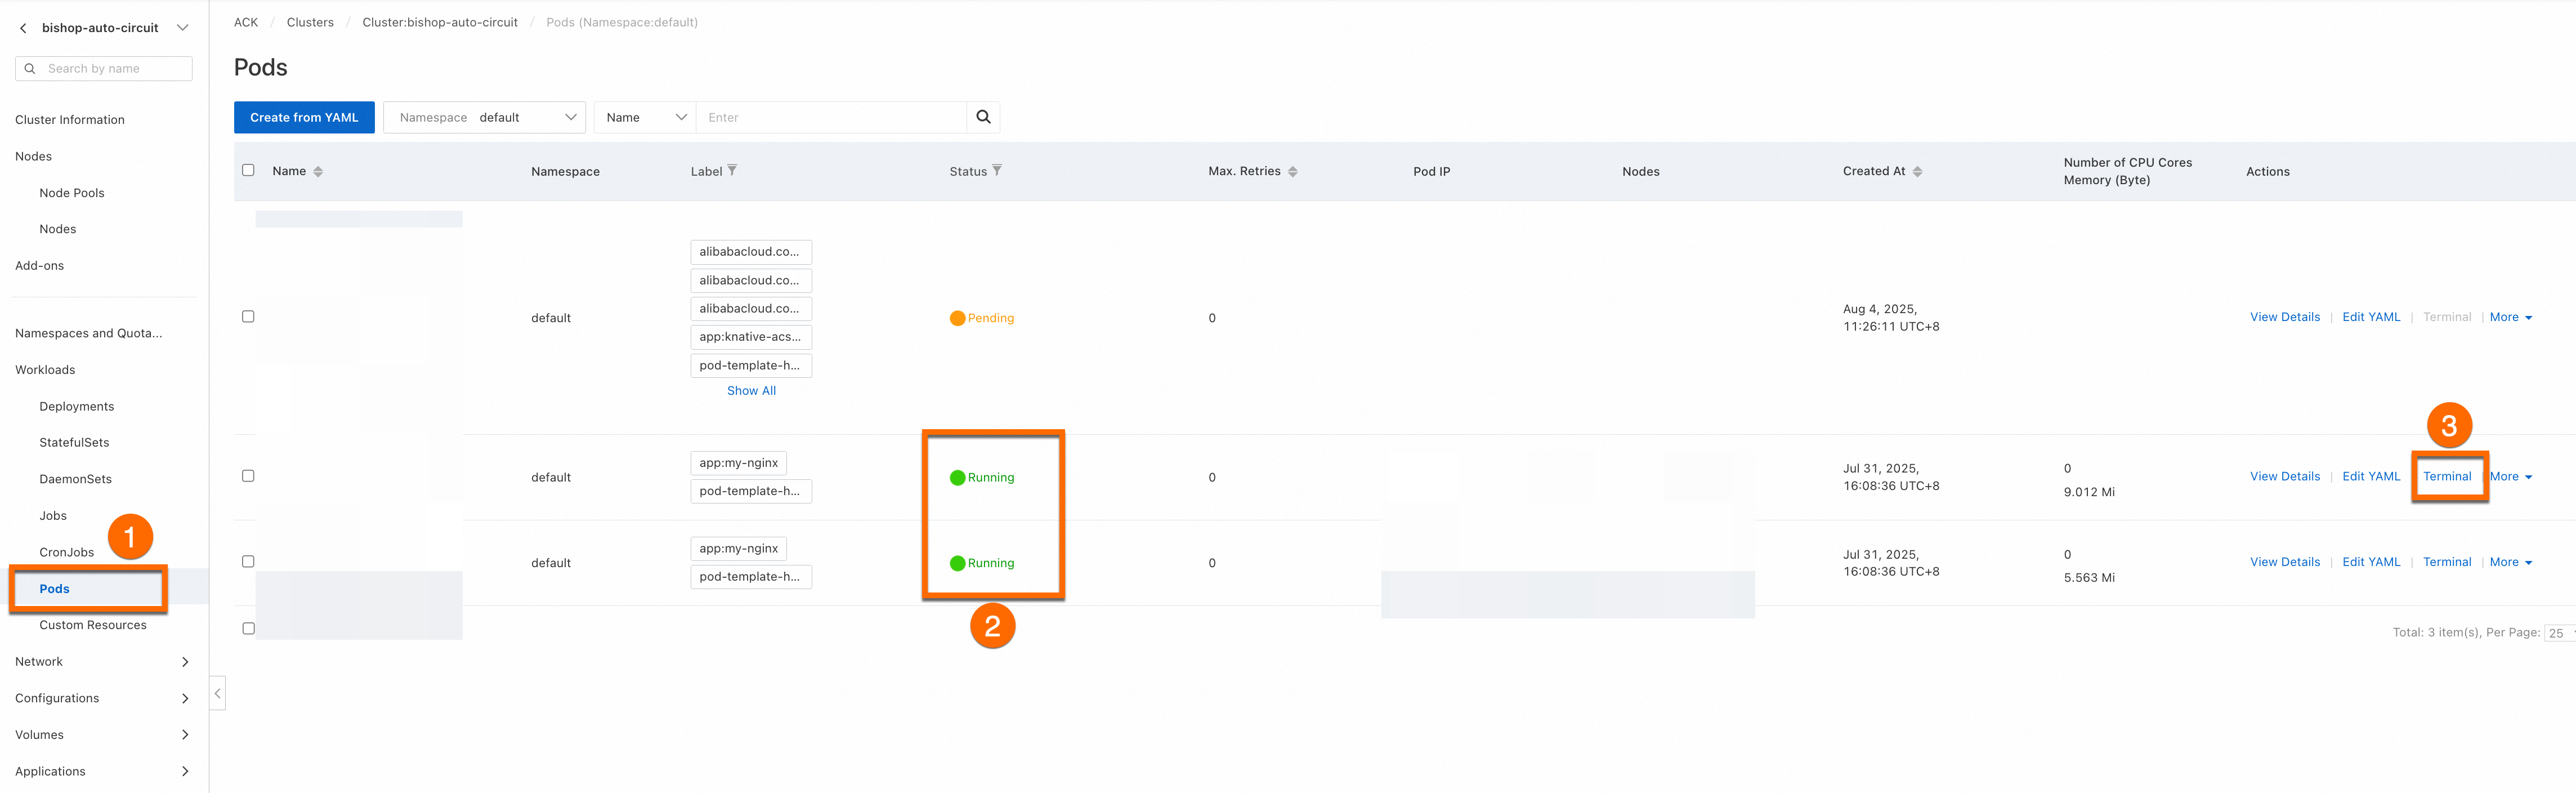Open Deployments in the Workloads menu
This screenshot has height=793, width=2576.
(77, 406)
